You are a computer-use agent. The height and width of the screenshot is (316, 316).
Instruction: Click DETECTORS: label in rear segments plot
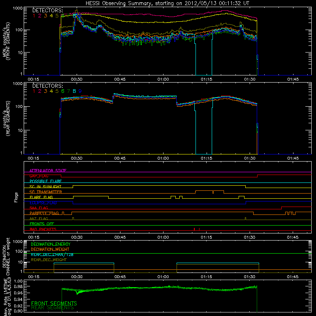(47, 86)
